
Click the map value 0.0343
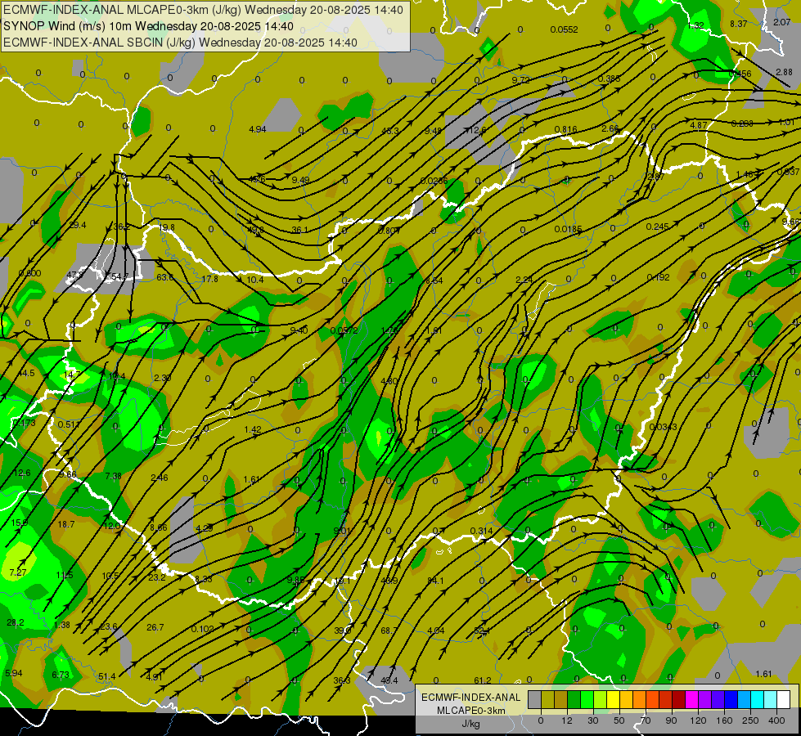click(663, 427)
